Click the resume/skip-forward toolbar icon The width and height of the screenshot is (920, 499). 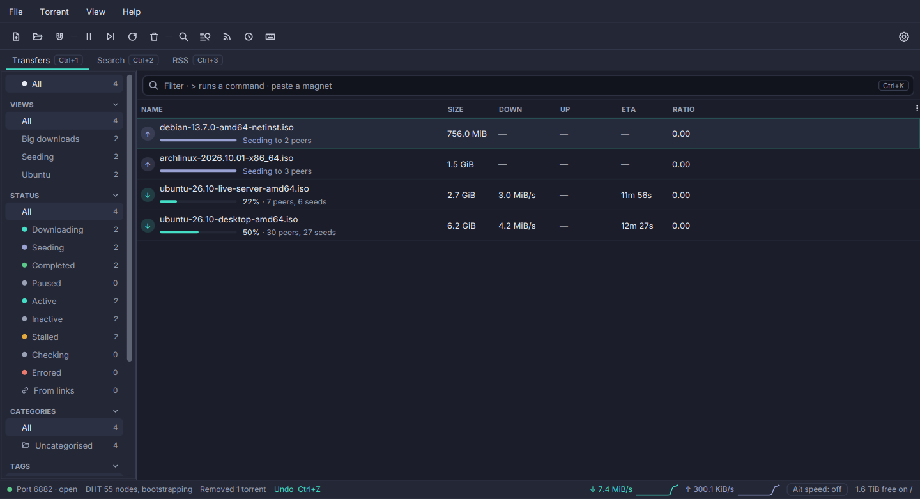click(x=111, y=36)
